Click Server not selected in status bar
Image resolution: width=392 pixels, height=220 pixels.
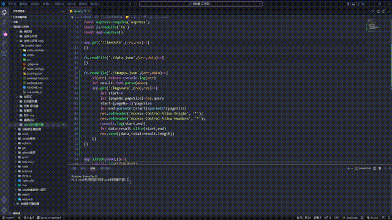49,218
